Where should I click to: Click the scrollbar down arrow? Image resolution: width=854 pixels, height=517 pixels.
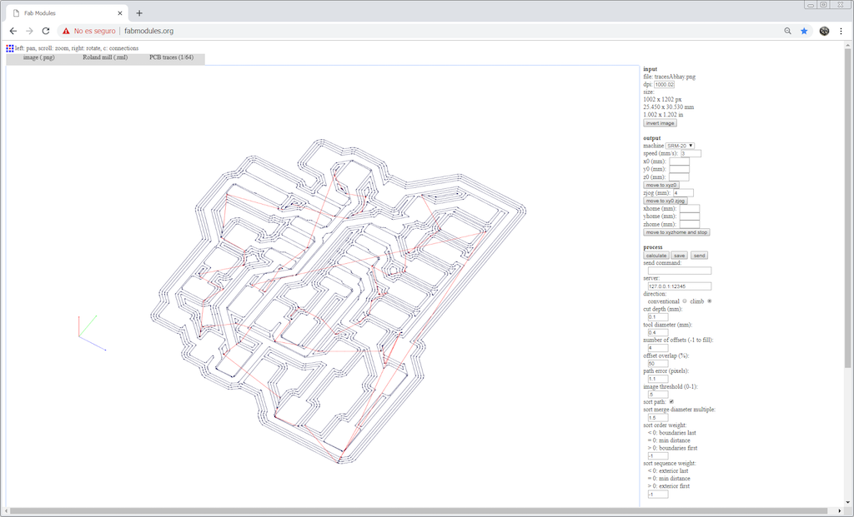(x=847, y=502)
